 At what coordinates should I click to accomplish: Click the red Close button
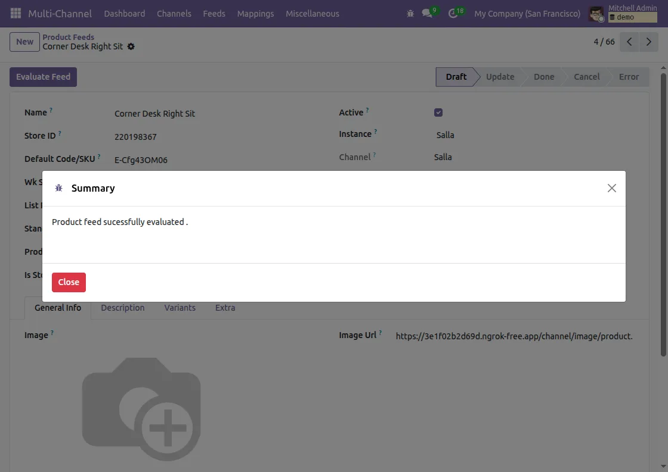tap(69, 282)
